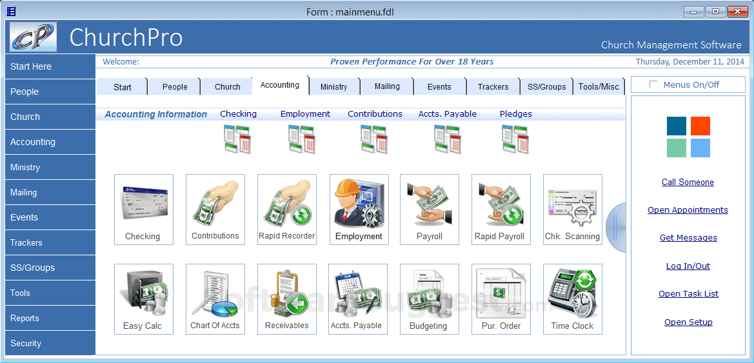This screenshot has height=363, width=754.
Task: Click the report icon under Contributions
Action: point(375,139)
